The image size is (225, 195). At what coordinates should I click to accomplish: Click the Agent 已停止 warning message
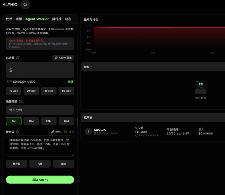point(40,44)
